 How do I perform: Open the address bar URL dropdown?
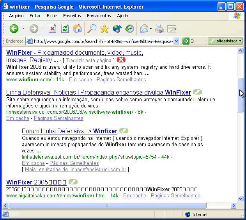(176, 41)
